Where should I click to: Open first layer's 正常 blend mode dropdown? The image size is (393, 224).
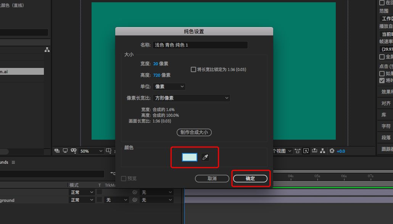point(82,192)
